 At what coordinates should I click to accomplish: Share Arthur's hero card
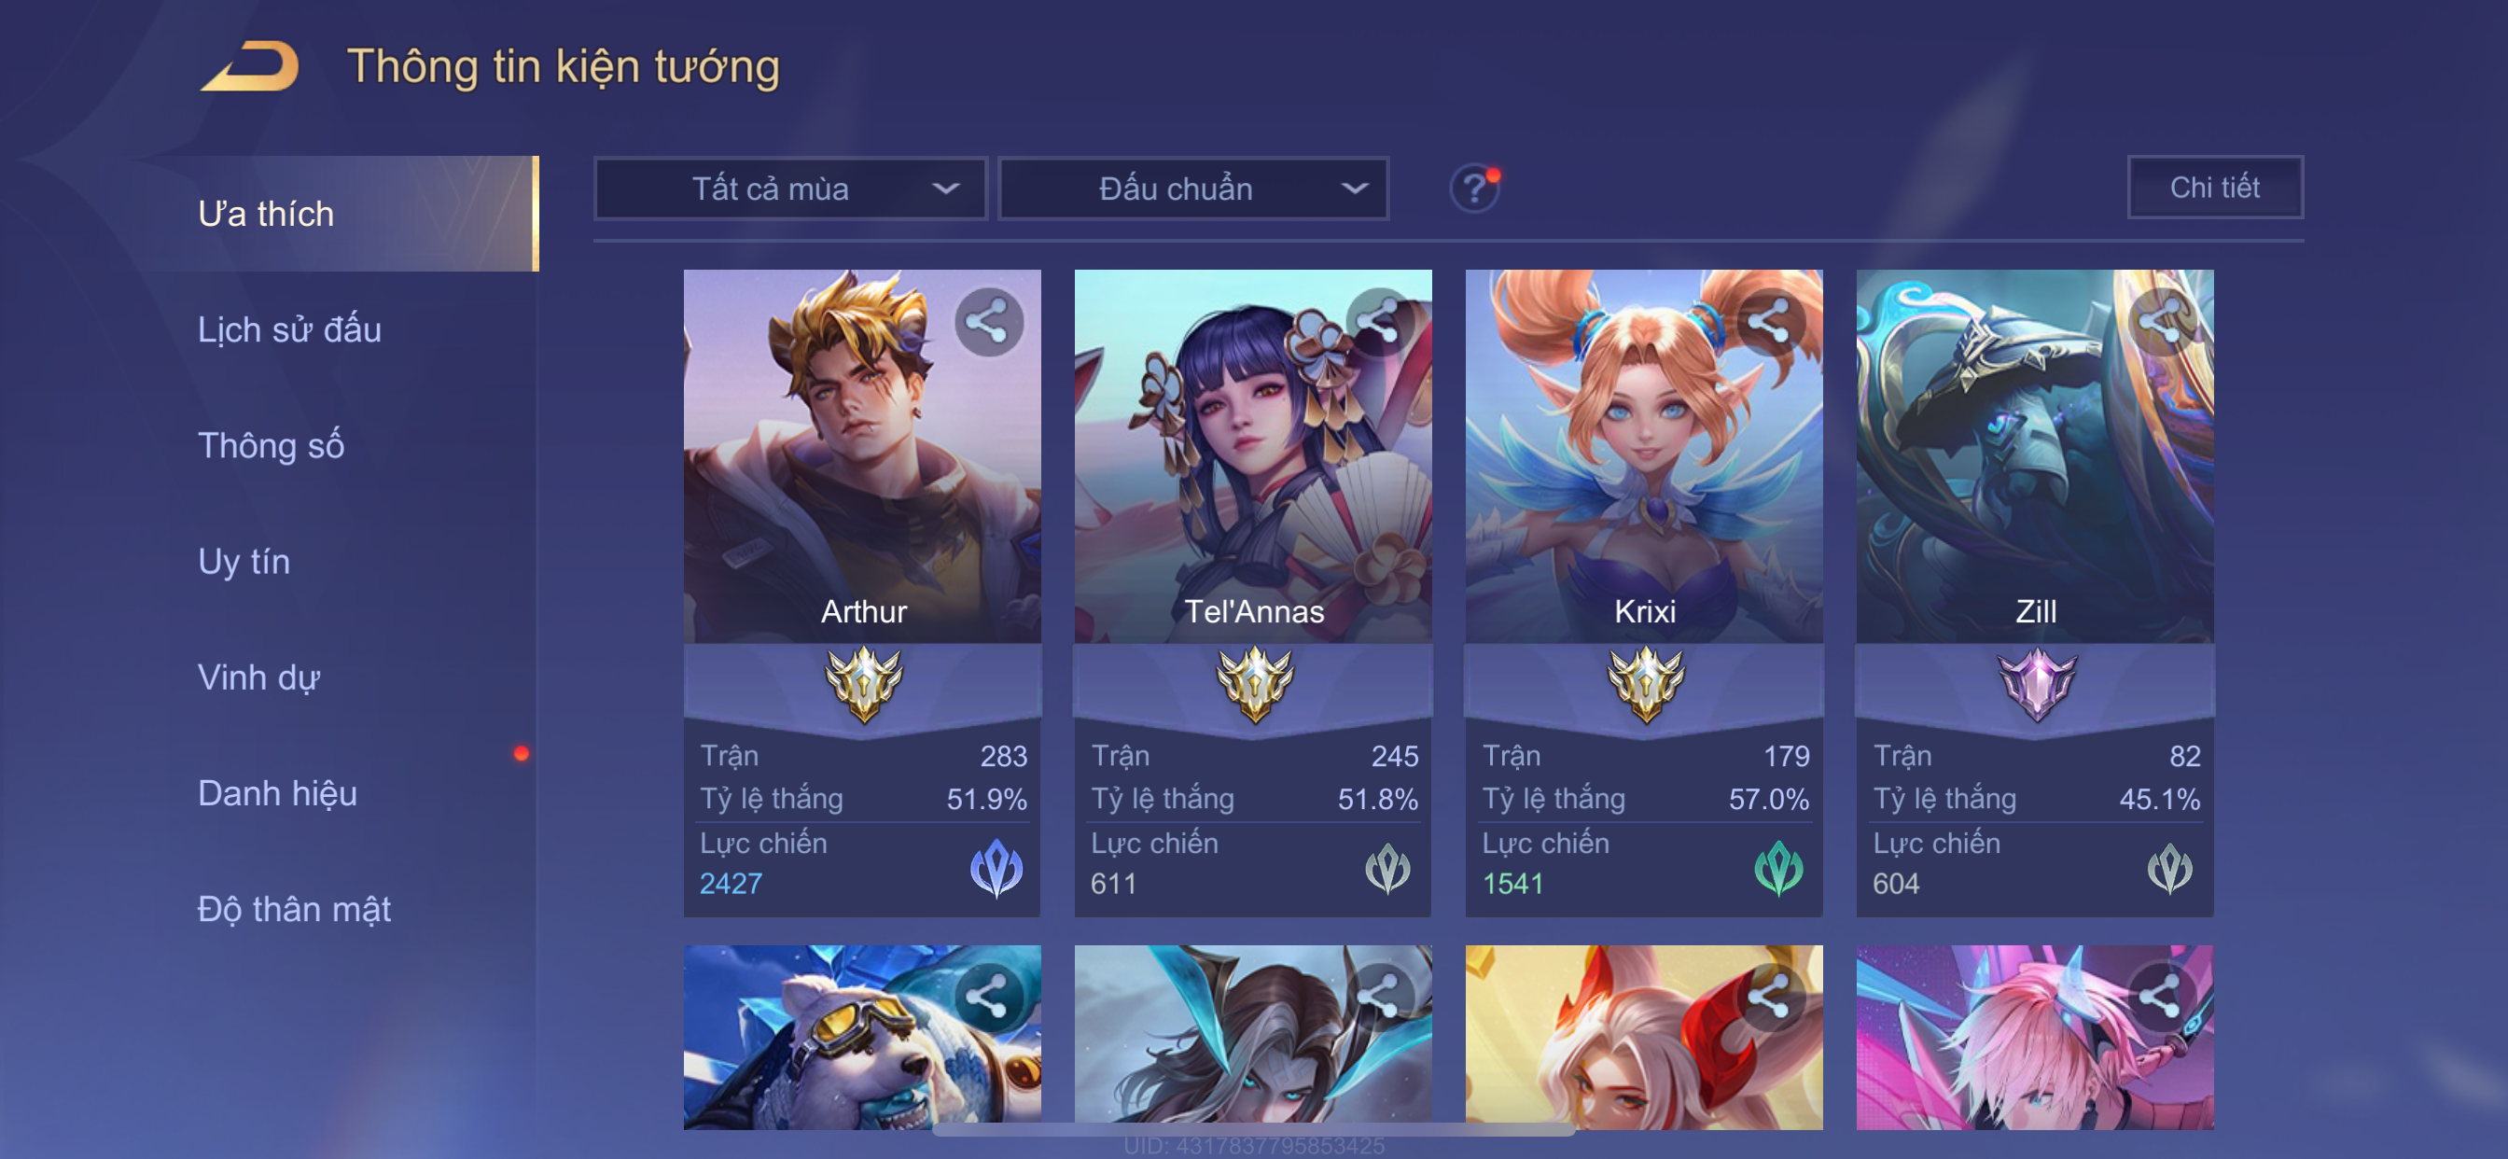pyautogui.click(x=987, y=321)
